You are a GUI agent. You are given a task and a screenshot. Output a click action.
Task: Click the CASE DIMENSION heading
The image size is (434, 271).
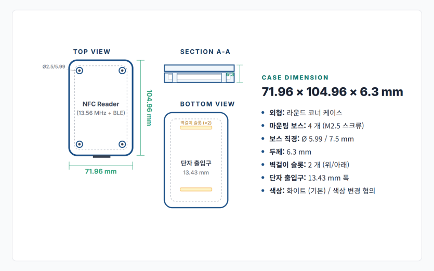[x=295, y=77]
